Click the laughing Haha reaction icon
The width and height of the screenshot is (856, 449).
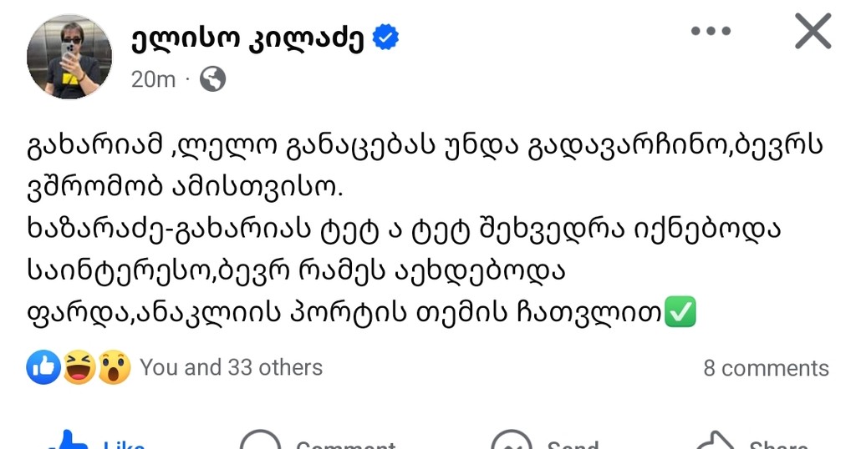pyautogui.click(x=79, y=367)
